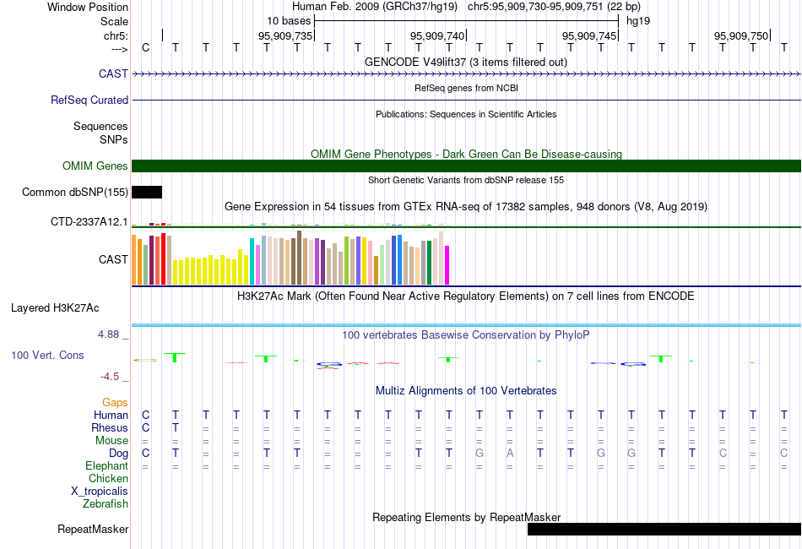
Task: Click the 100 Vert. Cons label
Action: click(47, 355)
